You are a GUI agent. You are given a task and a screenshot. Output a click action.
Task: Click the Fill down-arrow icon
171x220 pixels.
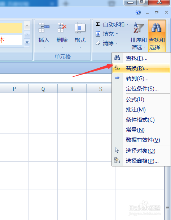[98, 34]
